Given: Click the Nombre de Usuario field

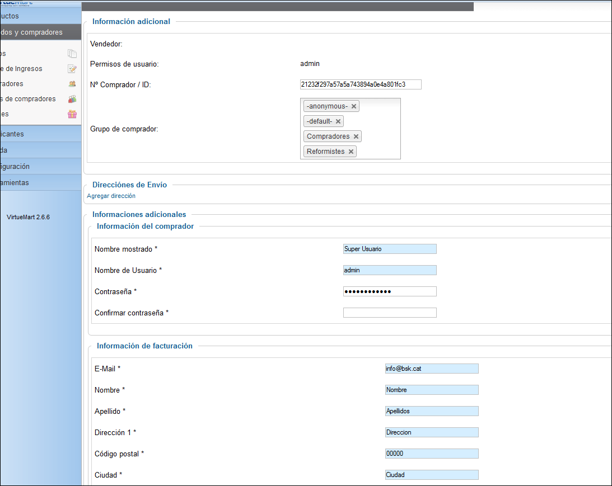Looking at the screenshot, I should pyautogui.click(x=390, y=270).
